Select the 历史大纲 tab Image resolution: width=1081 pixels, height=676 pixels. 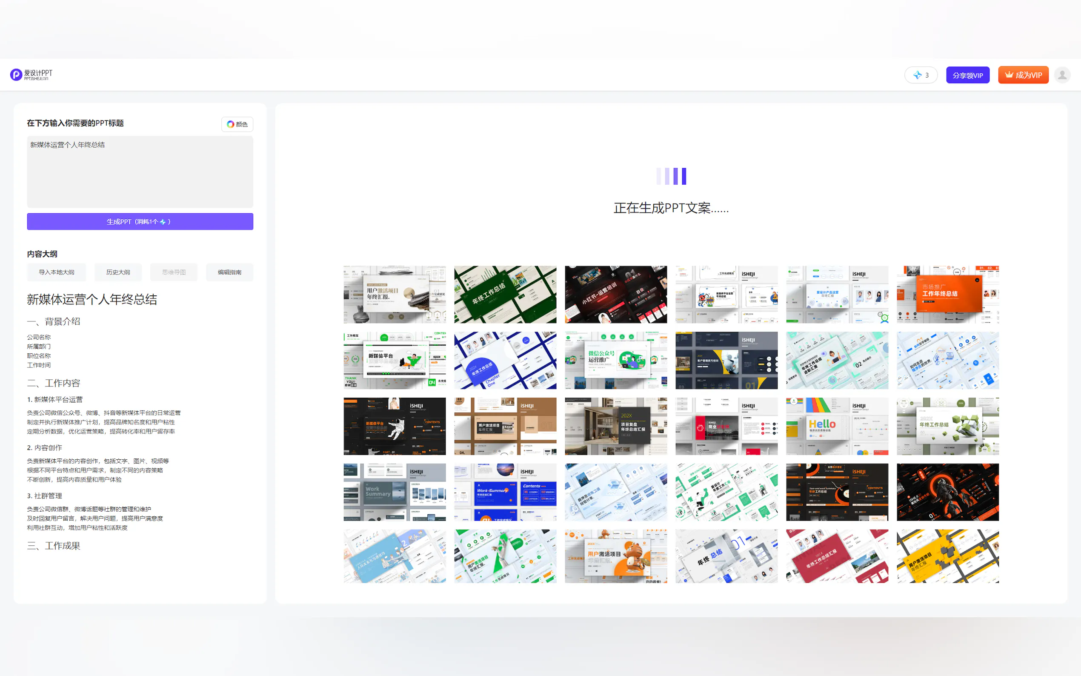click(118, 272)
